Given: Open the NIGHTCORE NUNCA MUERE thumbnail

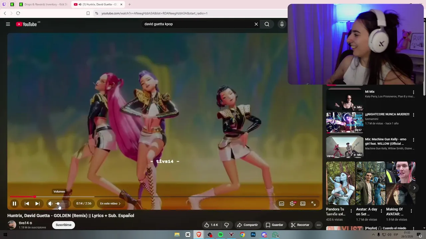Looking at the screenshot, I should click(x=344, y=122).
